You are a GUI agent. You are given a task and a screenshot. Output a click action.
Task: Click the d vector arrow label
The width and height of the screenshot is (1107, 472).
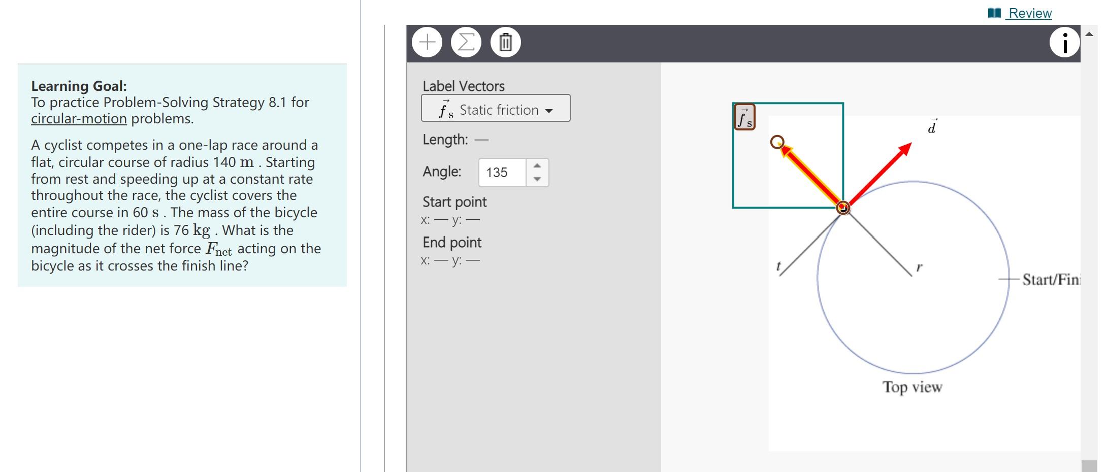932,127
